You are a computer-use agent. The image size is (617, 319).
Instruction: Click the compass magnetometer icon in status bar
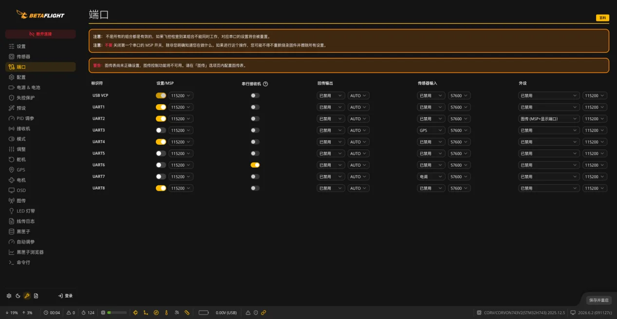pyautogui.click(x=156, y=313)
